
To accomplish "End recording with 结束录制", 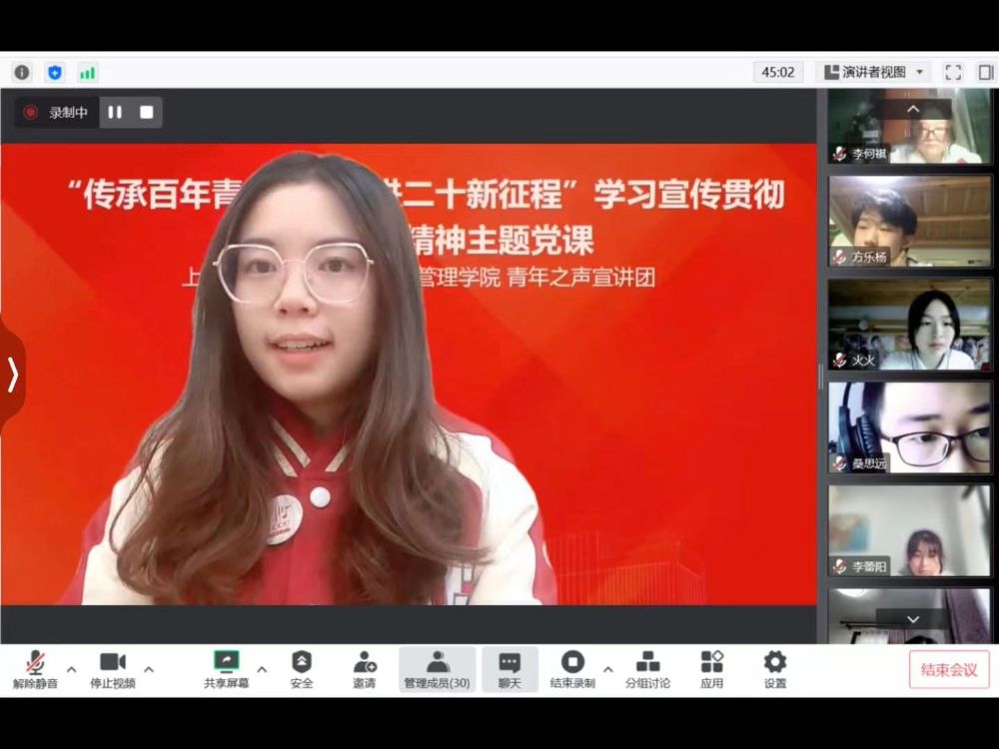I will click(572, 670).
